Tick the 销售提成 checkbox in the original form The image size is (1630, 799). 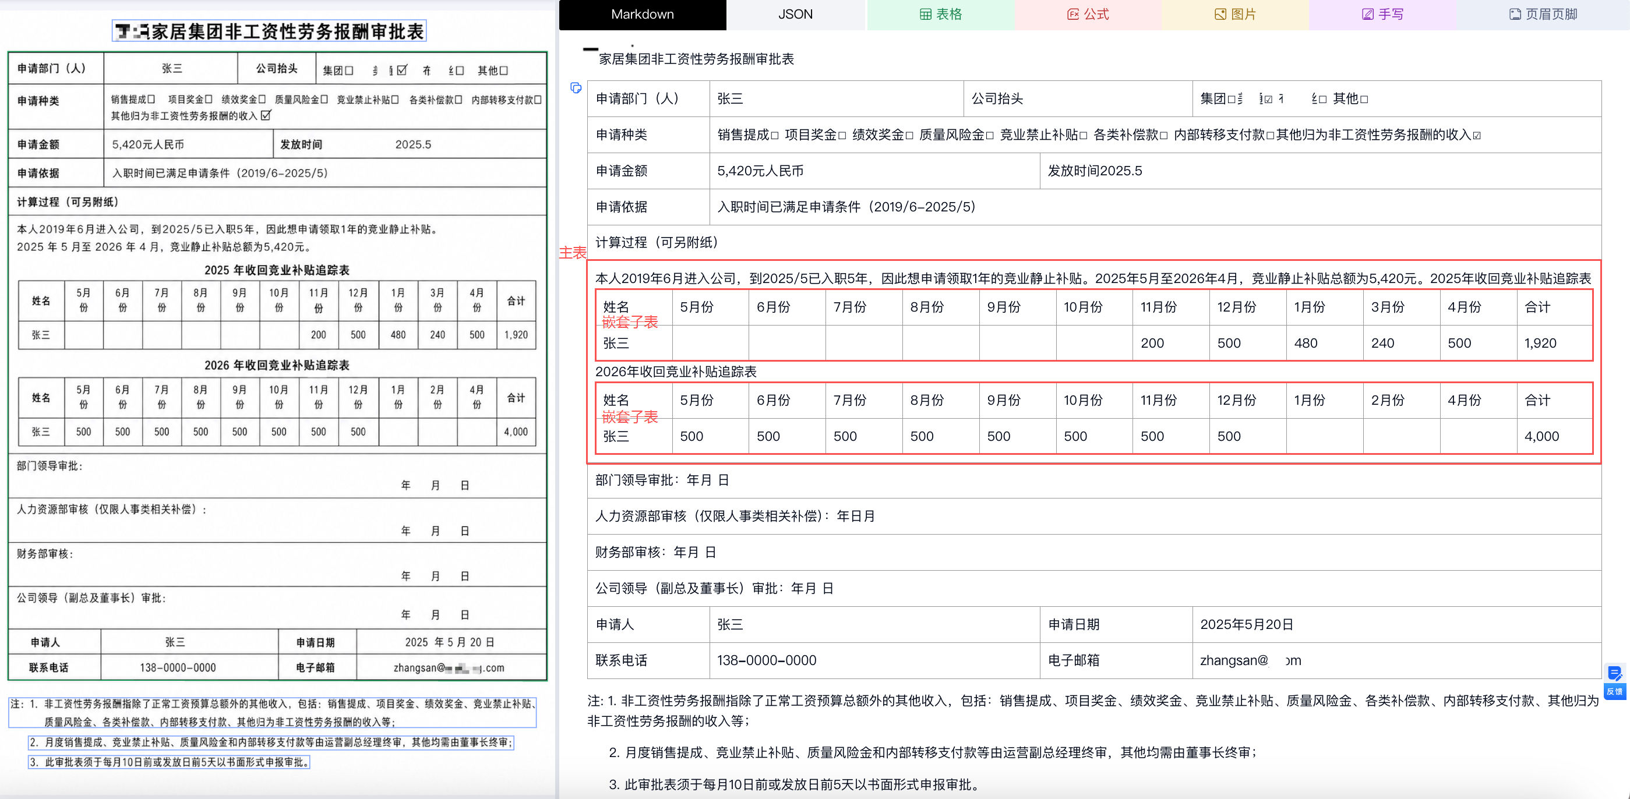click(x=151, y=100)
